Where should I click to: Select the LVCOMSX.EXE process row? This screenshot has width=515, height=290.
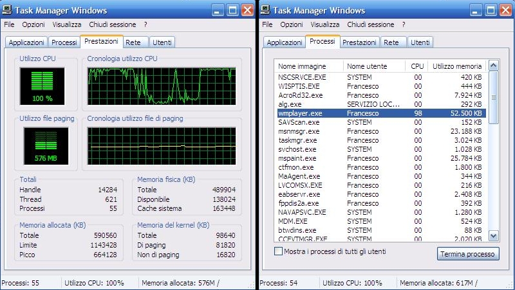(x=380, y=185)
